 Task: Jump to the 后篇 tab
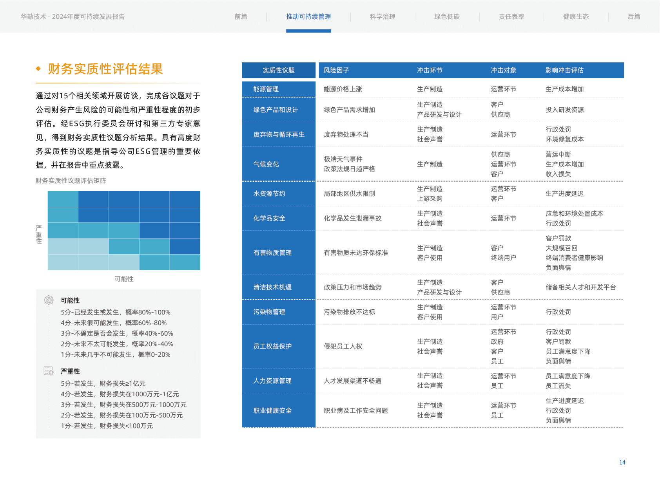tap(634, 16)
